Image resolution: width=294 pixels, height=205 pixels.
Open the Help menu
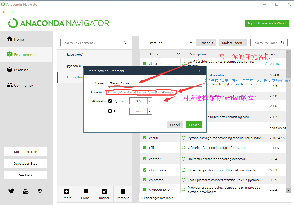14,12
